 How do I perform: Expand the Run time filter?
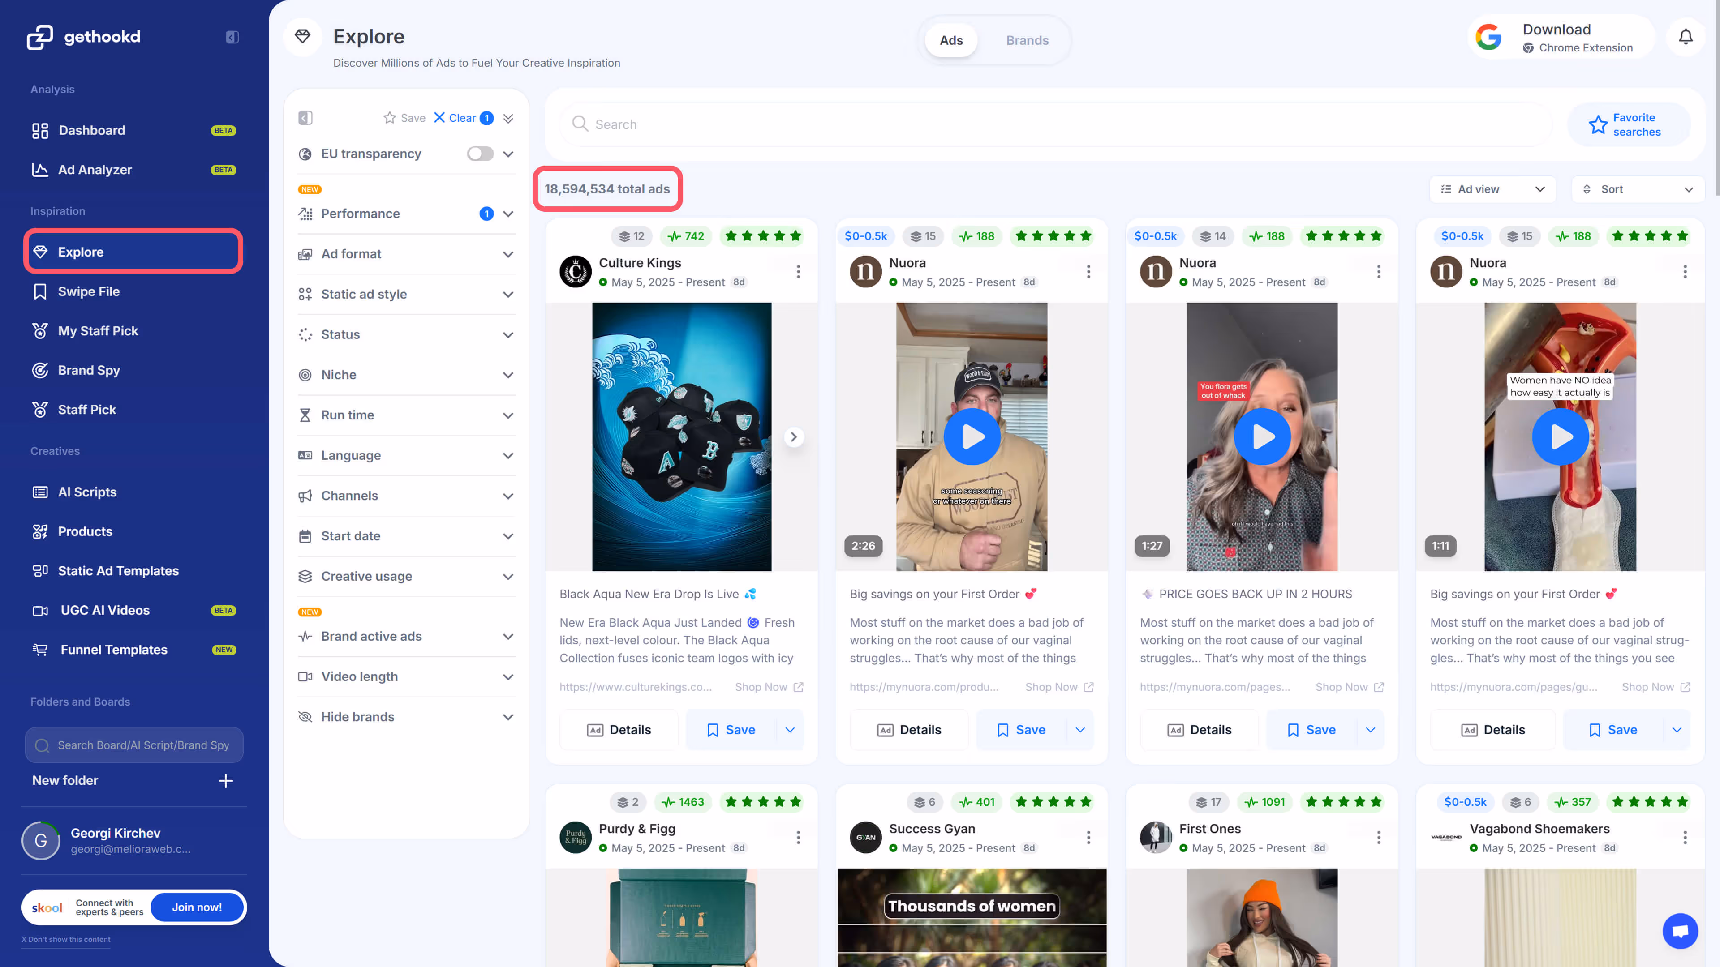tap(406, 415)
